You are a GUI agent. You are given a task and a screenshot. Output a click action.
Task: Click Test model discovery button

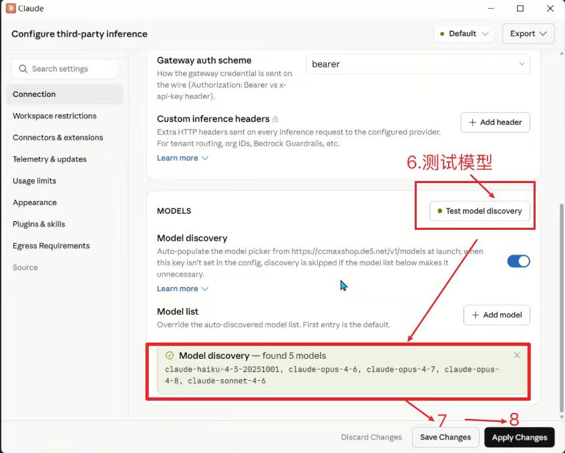tap(480, 211)
